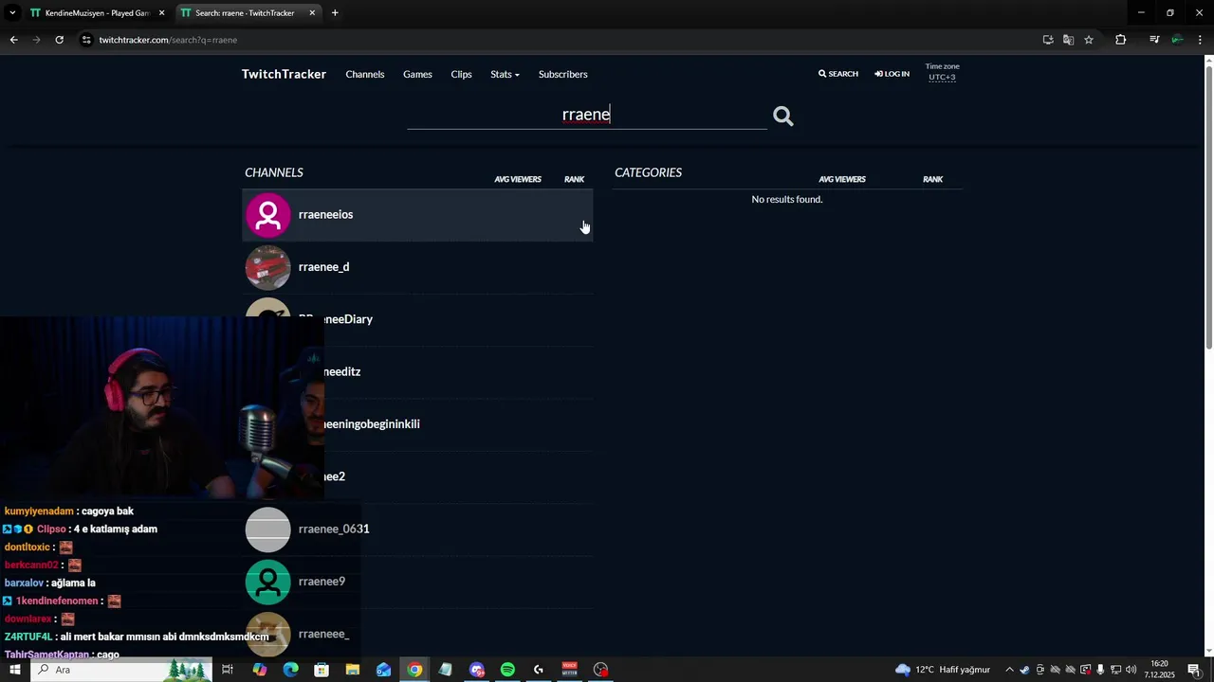The height and width of the screenshot is (682, 1214).
Task: Open channel rraeneee_
Action: (323, 634)
